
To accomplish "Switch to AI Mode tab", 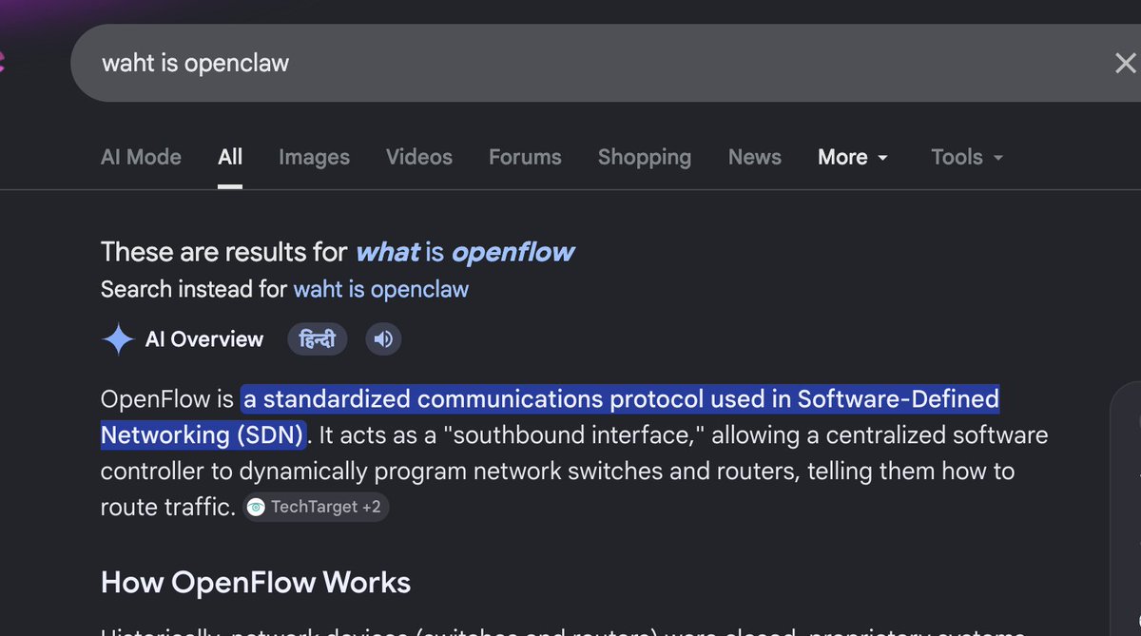I will click(141, 157).
